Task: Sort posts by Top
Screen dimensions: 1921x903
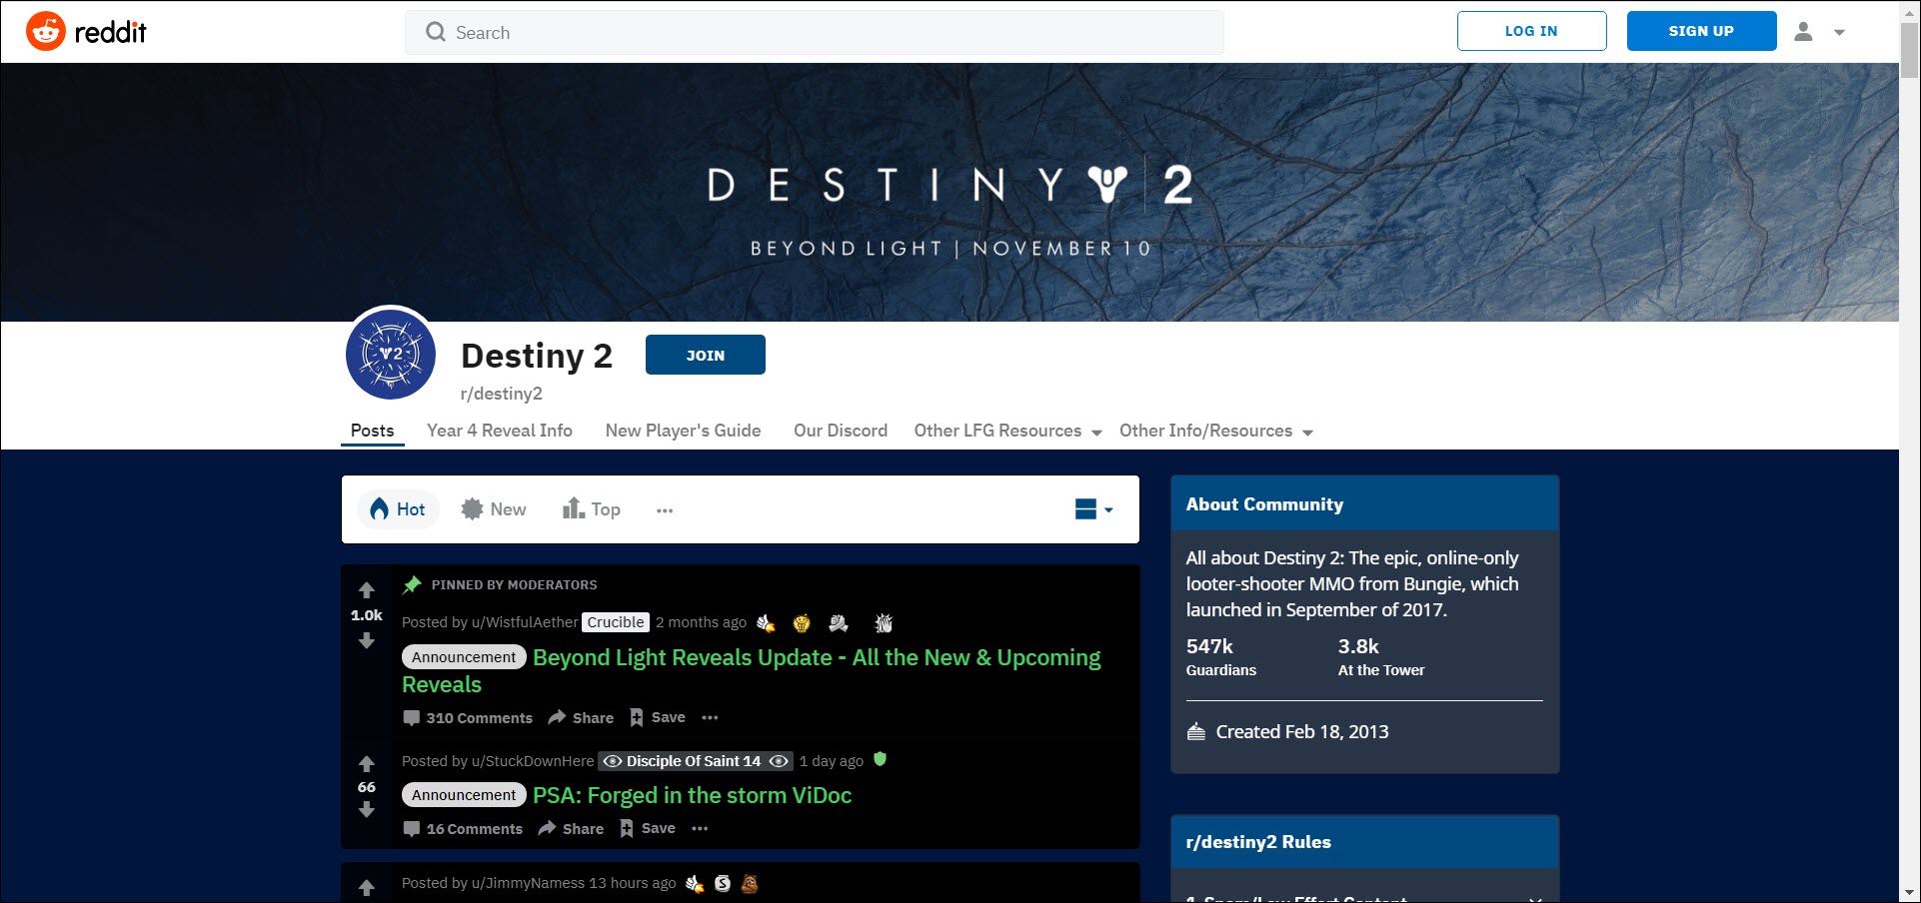Action: pyautogui.click(x=592, y=509)
